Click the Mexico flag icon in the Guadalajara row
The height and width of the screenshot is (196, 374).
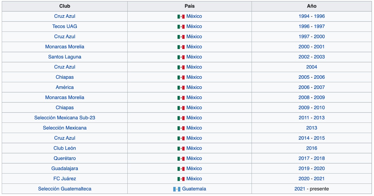click(181, 169)
